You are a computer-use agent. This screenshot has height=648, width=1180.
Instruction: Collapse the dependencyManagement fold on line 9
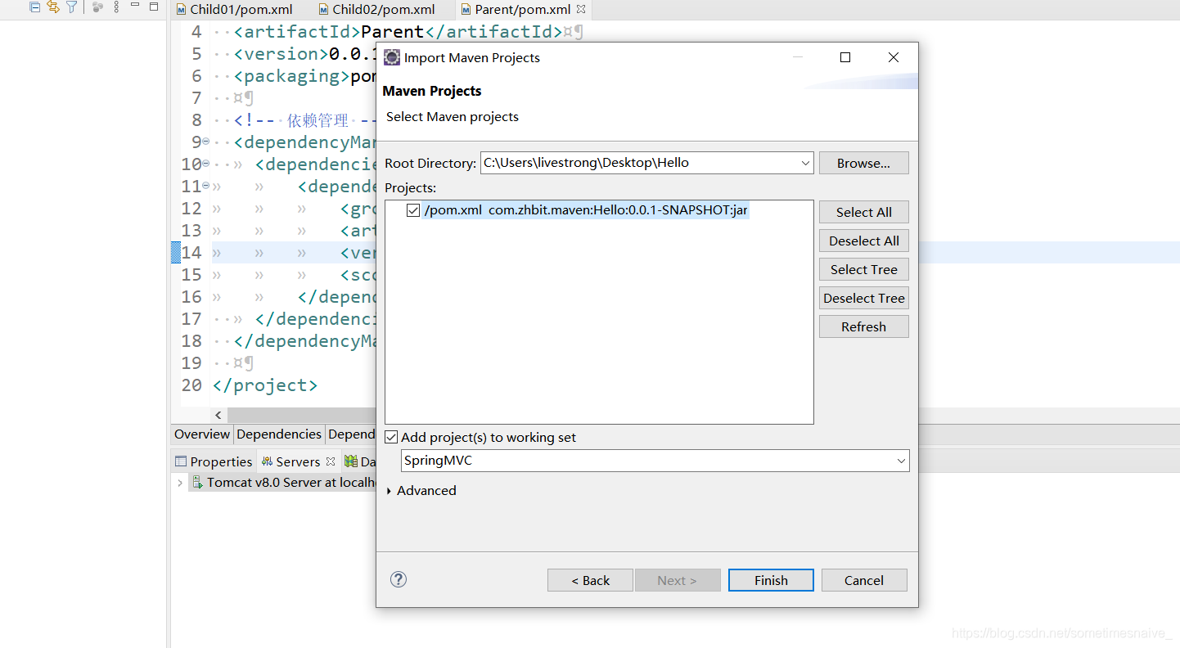pos(205,142)
